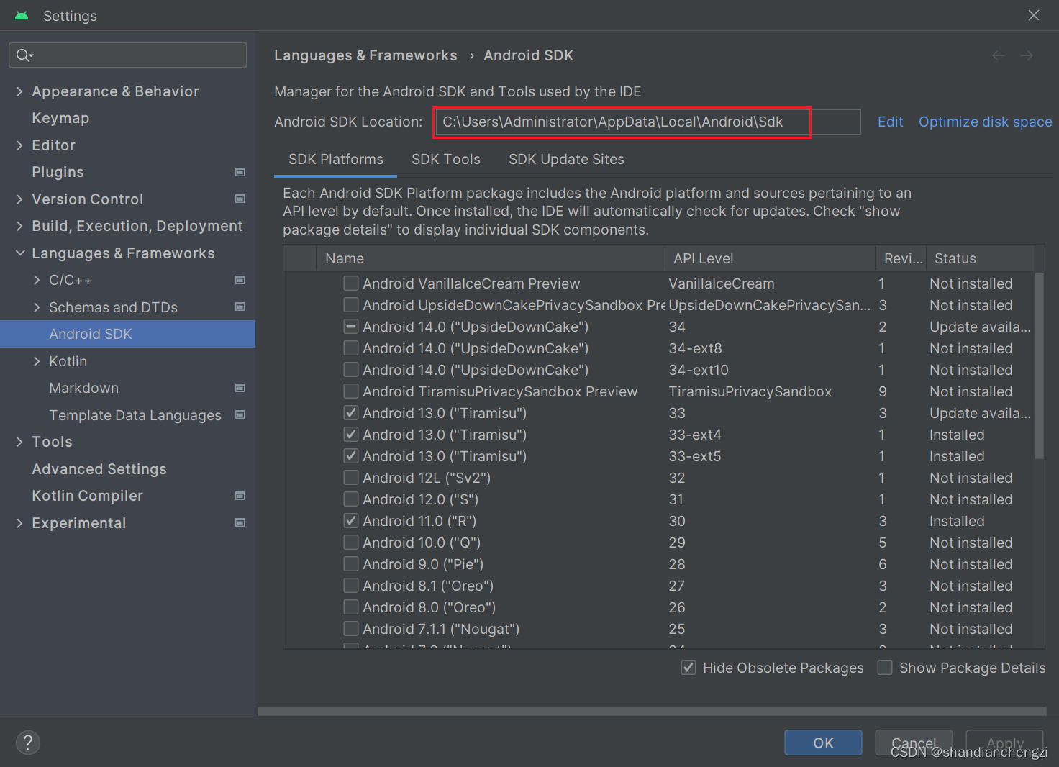Focus the settings search field
Screen dimensions: 1059x767
tap(128, 55)
